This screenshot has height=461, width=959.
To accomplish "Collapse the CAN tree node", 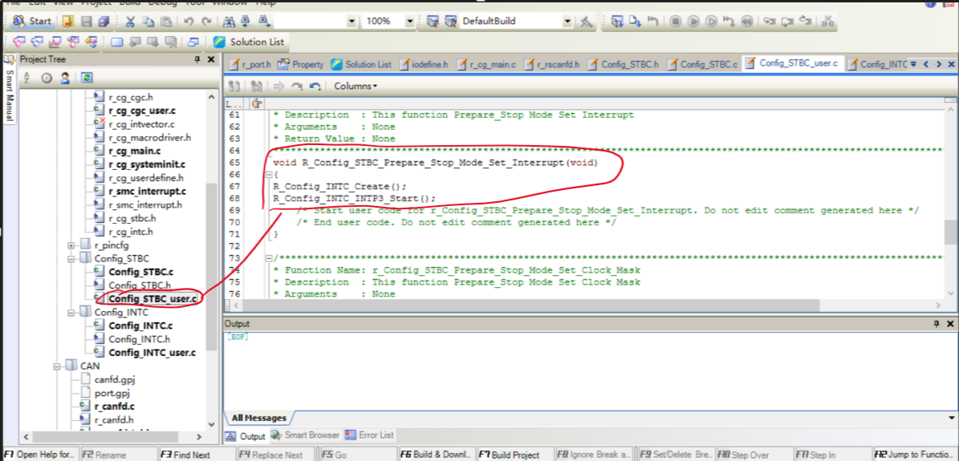I will tap(56, 366).
